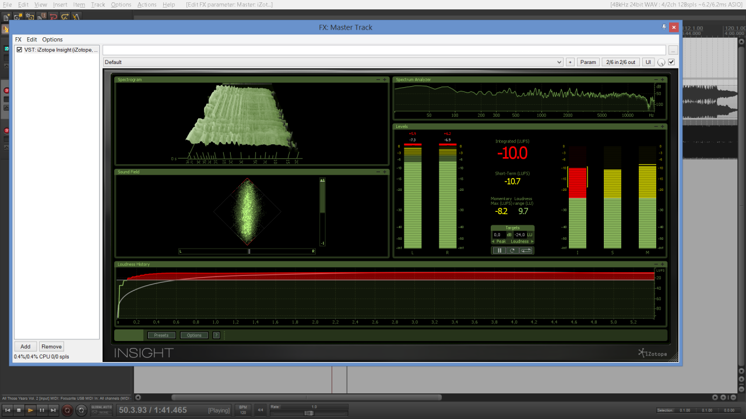Click the undo toolbar icon
The image size is (746, 419).
click(54, 16)
